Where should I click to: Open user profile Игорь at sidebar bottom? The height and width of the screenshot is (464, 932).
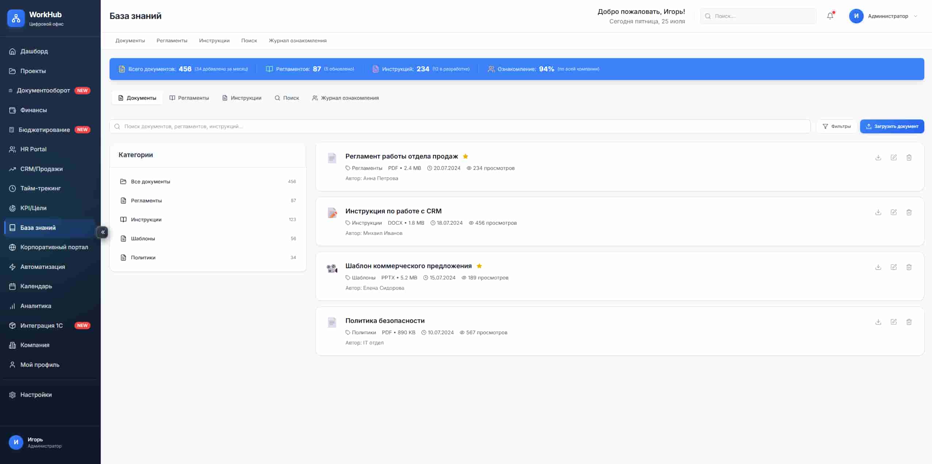click(35, 442)
